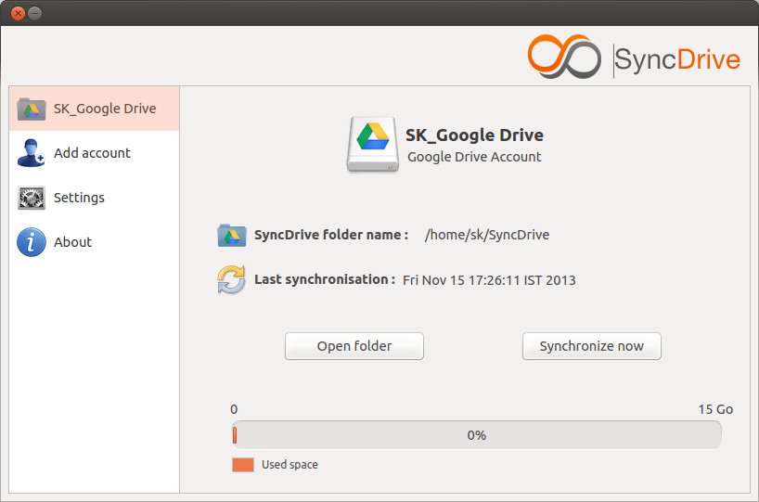Click the Add account person icon
The height and width of the screenshot is (502, 759).
click(31, 153)
